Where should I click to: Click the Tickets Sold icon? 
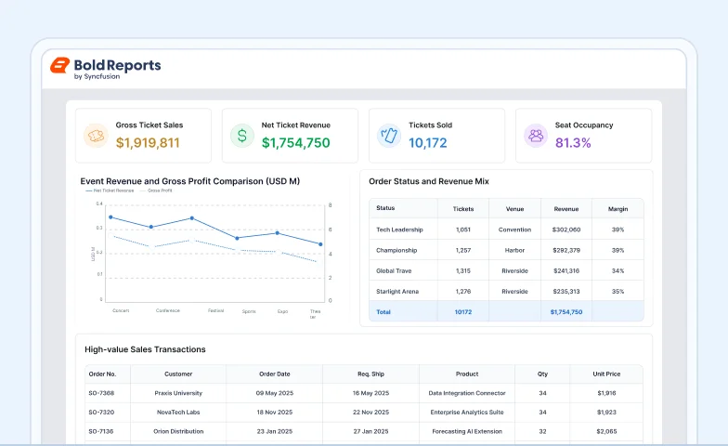(389, 136)
